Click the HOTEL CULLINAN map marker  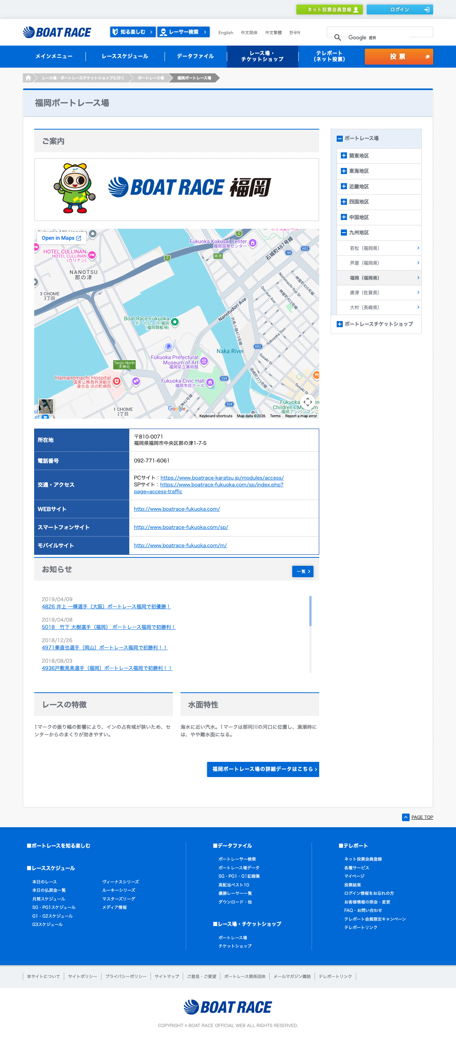tap(92, 255)
